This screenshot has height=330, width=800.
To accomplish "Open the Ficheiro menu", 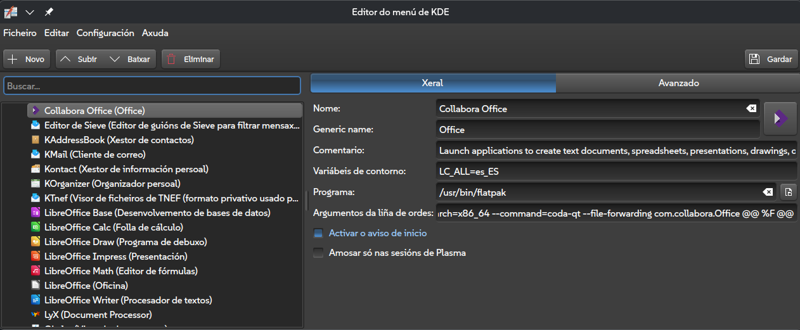I will pos(20,33).
